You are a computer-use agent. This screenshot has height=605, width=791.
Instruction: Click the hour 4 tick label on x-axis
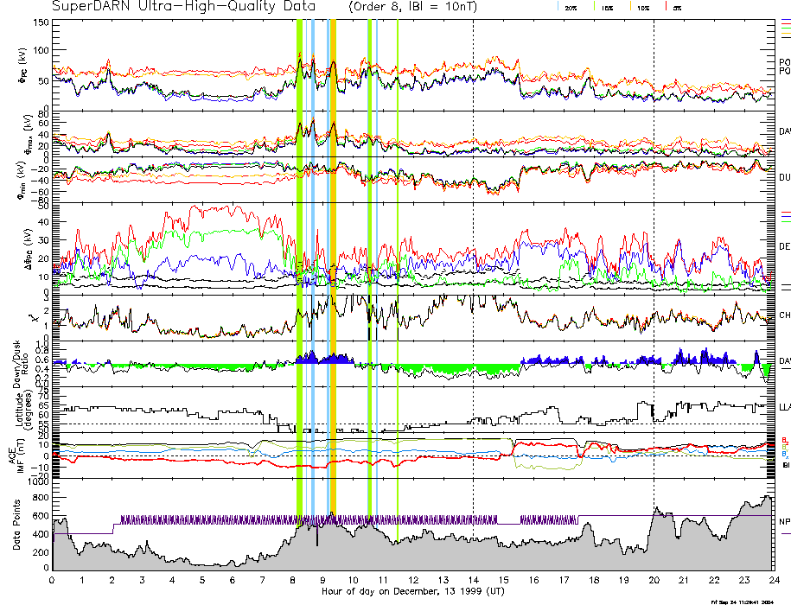point(172,580)
